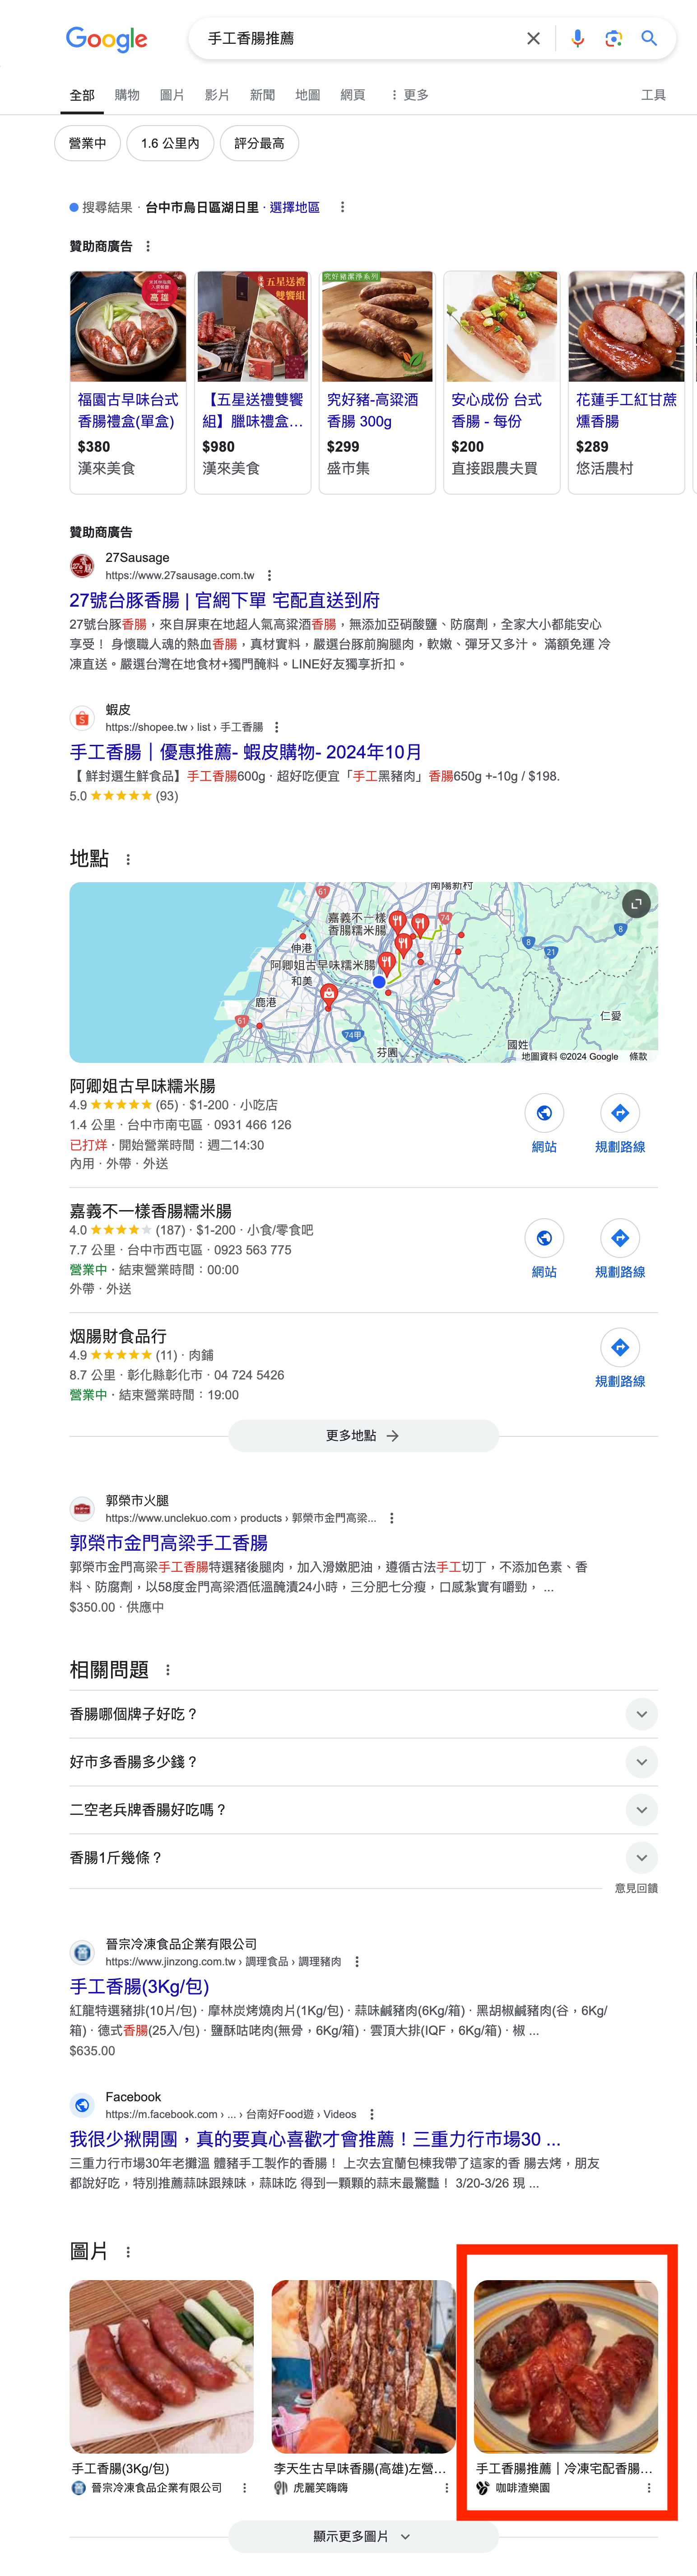
Task: Open options menu for 蝦皮 result
Action: click(x=277, y=727)
